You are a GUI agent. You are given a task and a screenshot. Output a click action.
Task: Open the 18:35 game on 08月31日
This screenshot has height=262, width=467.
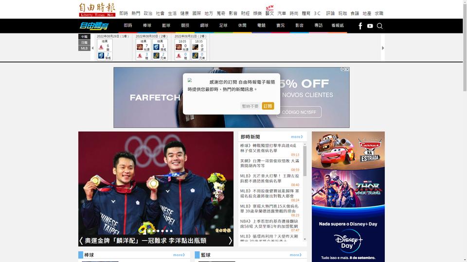[198, 49]
